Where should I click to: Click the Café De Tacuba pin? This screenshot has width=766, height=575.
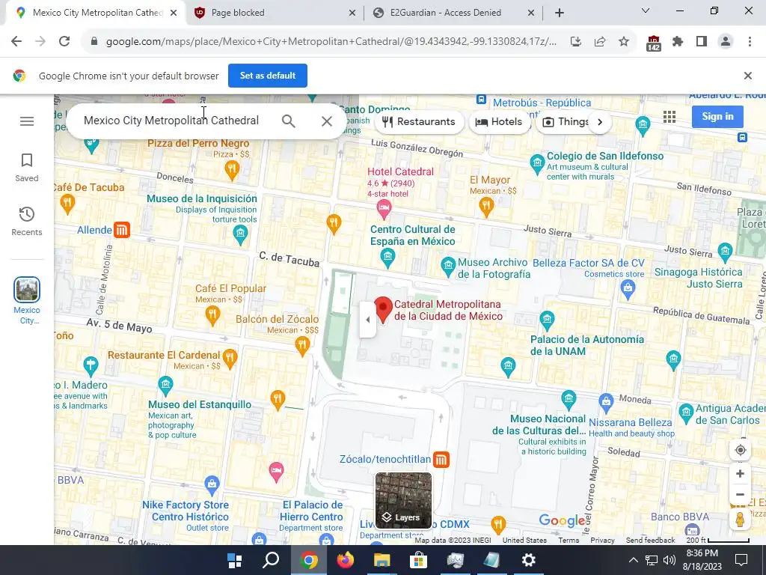tap(67, 204)
